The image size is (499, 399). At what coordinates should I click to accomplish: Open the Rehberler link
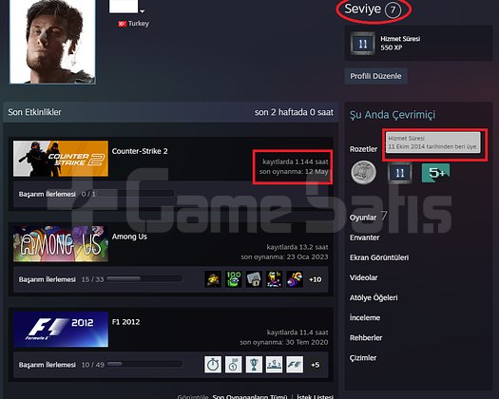(x=366, y=338)
